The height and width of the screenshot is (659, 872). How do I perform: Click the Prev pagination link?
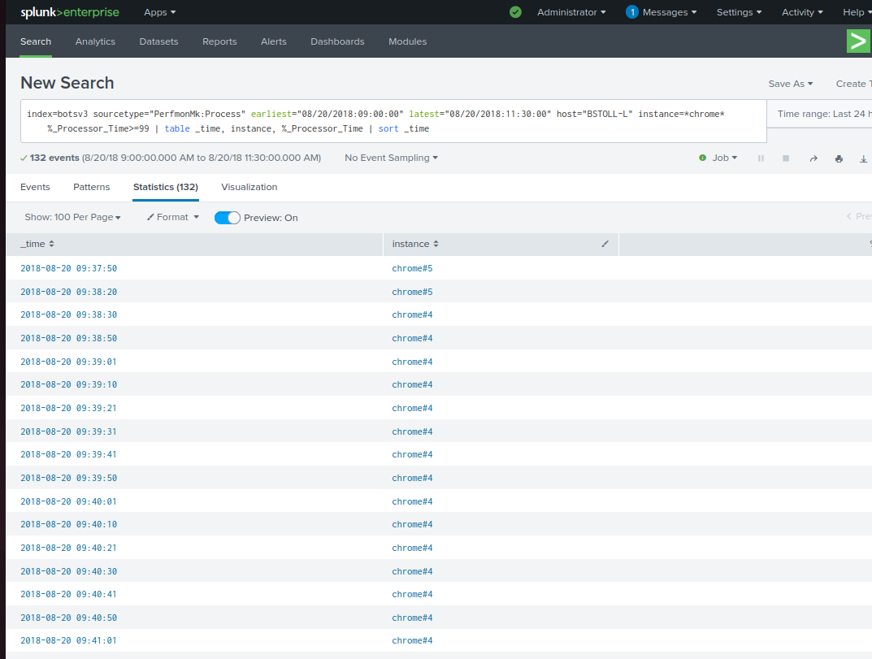coord(859,216)
